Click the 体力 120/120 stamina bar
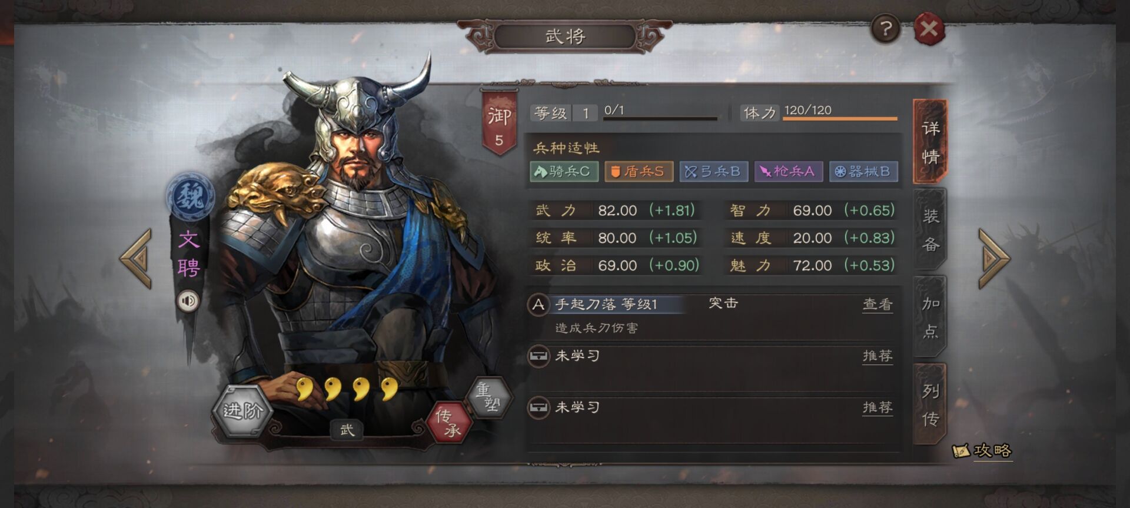The height and width of the screenshot is (508, 1130). (819, 112)
